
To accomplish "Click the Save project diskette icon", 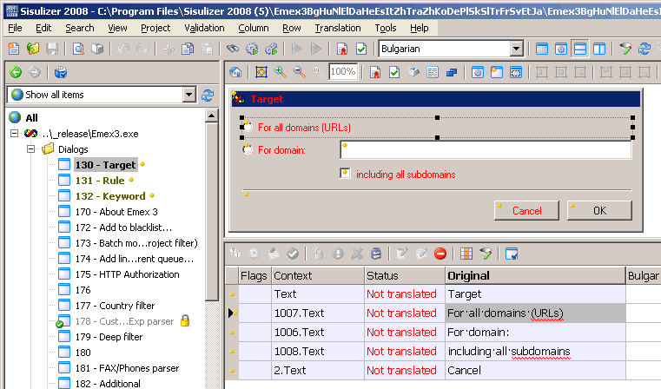I will (x=52, y=49).
